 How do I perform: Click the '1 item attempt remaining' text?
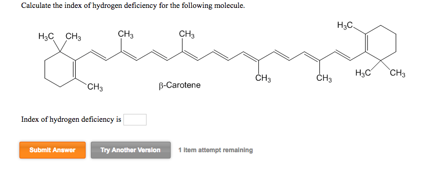(x=215, y=150)
